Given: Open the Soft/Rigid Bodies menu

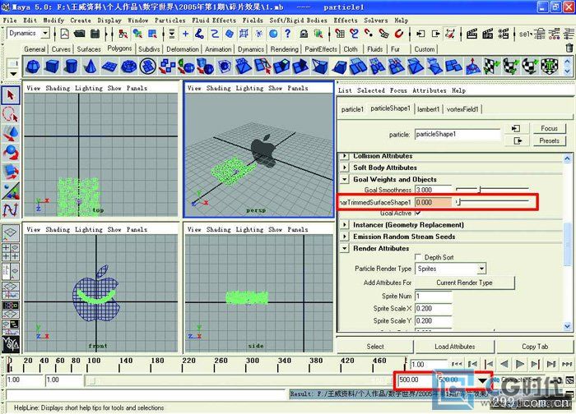Looking at the screenshot, I should tap(298, 21).
